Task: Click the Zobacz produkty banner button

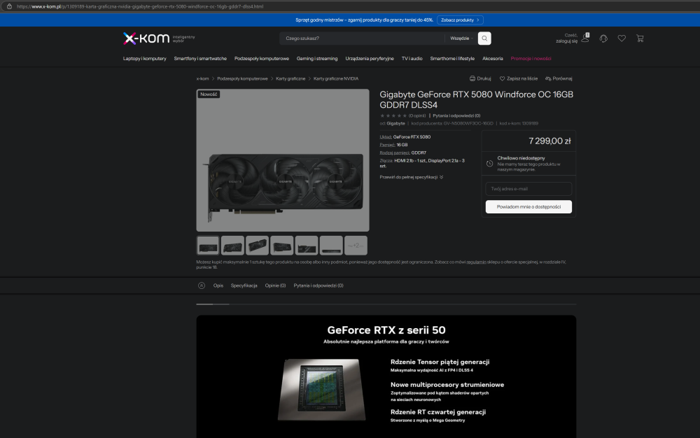Action: point(461,20)
